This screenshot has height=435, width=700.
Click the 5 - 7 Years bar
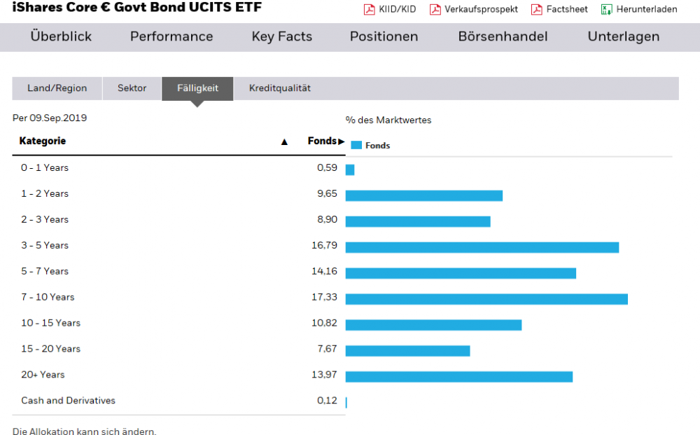click(x=461, y=273)
